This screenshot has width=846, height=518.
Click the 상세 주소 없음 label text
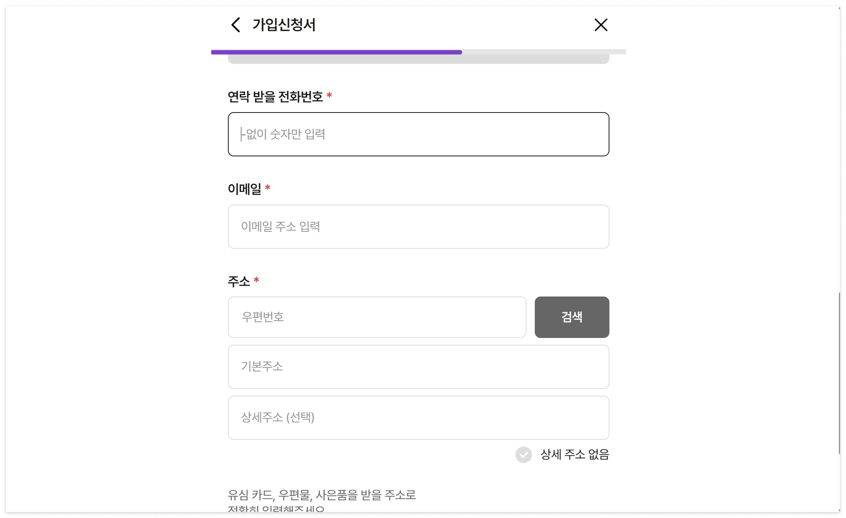pyautogui.click(x=574, y=454)
